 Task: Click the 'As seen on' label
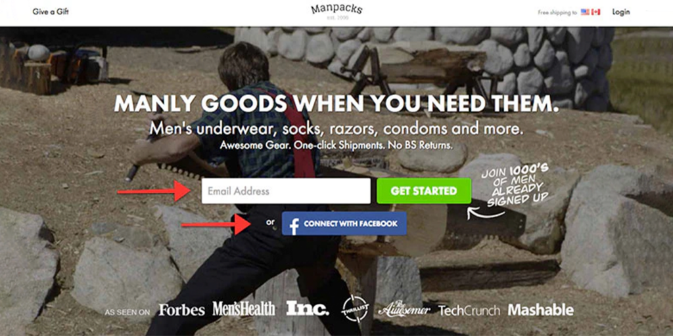point(128,312)
